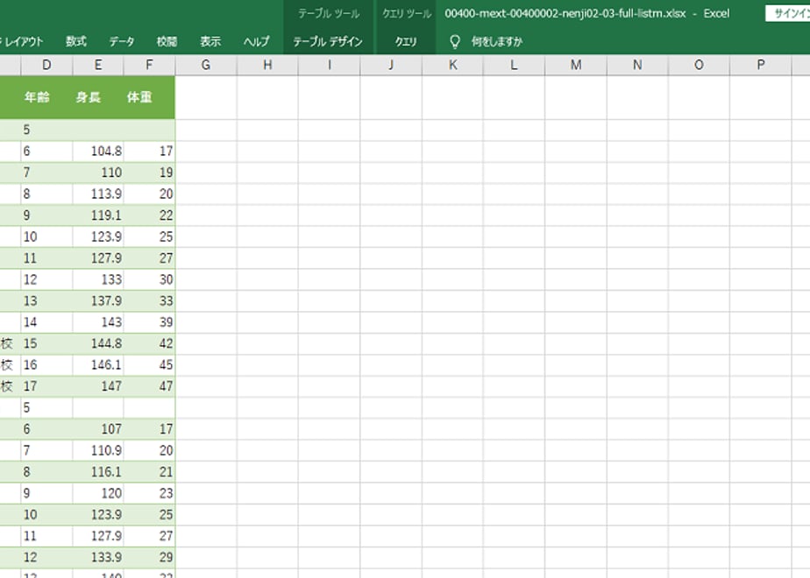Image resolution: width=810 pixels, height=578 pixels.
Task: Select the cell with height 107
Action: click(98, 429)
